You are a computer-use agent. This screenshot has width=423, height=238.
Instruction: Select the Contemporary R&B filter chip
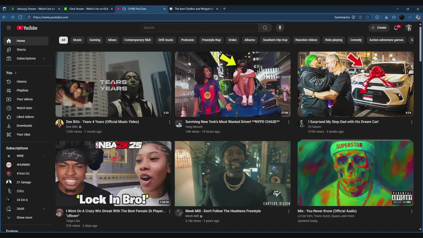click(137, 40)
